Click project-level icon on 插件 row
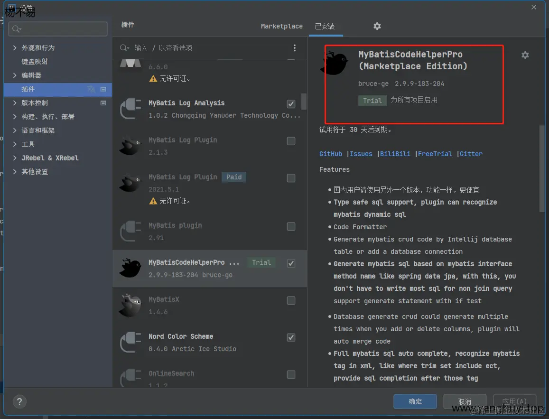 click(103, 89)
